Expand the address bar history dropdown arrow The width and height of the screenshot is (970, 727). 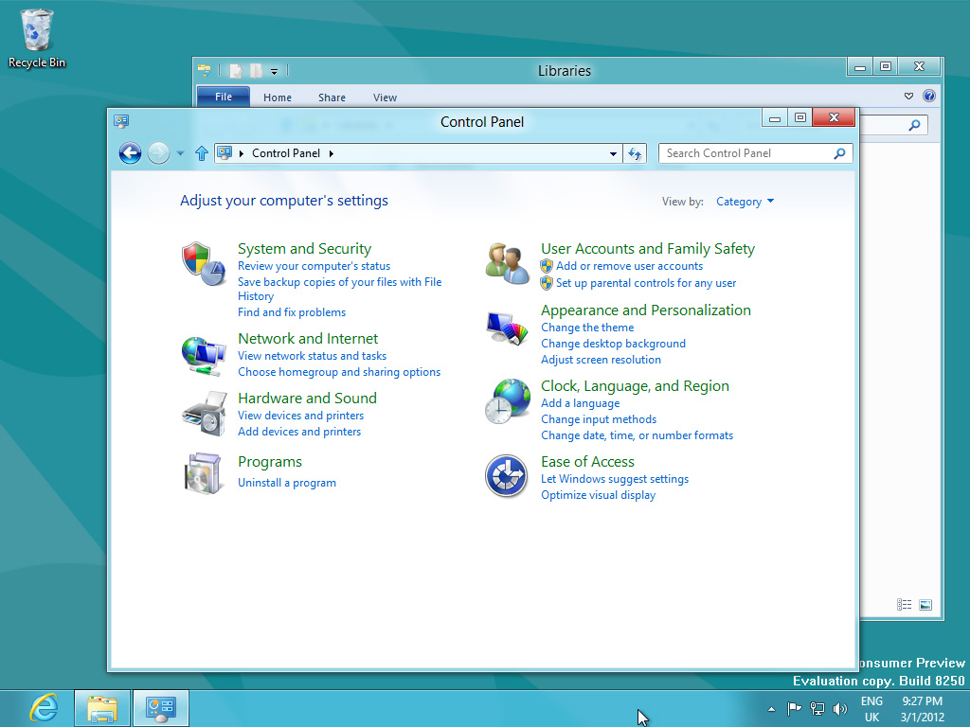point(612,153)
